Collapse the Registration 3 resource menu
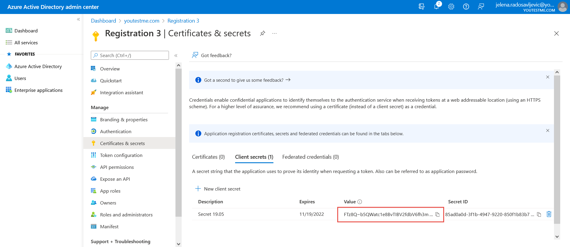Screen dimensions: 570x247 point(176,56)
